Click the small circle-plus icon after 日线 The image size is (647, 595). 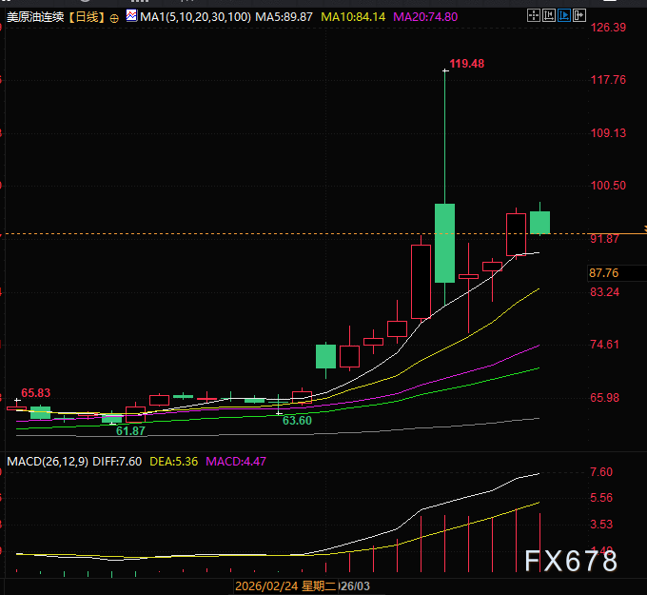point(114,18)
